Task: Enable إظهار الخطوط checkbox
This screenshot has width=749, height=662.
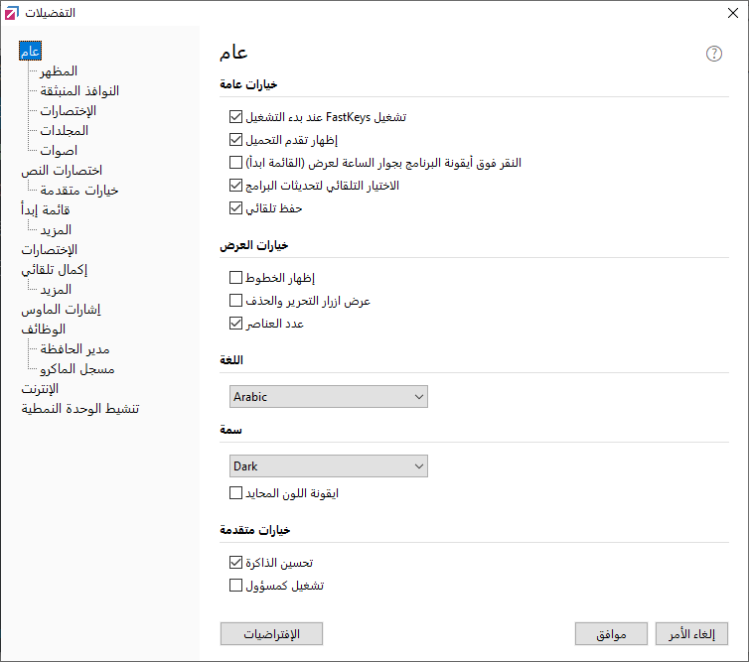Action: click(x=235, y=277)
